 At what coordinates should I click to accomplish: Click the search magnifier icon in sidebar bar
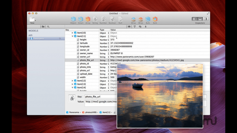(x=48, y=27)
